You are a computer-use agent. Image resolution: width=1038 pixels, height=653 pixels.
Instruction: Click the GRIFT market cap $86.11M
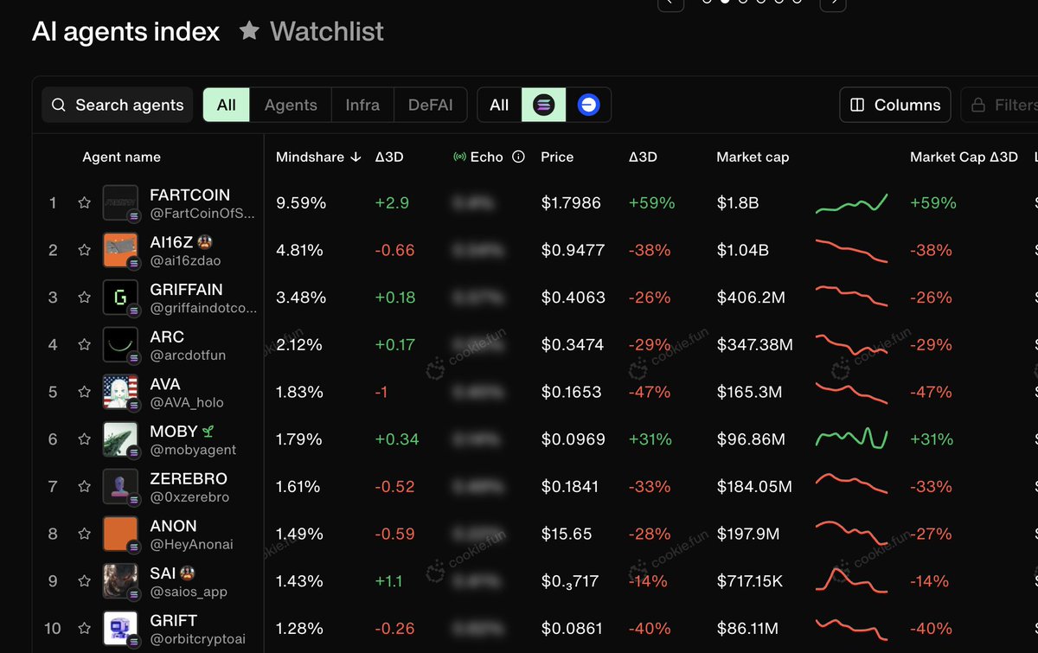747,628
